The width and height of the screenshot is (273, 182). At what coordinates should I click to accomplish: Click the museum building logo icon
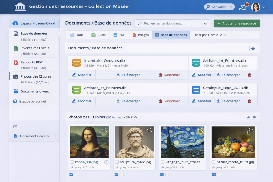point(20,7)
